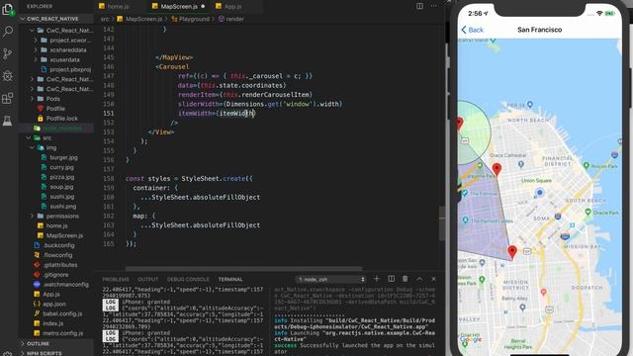The image size is (633, 356).
Task: Switch to the MapScreen.js editor tab
Action: (x=179, y=6)
